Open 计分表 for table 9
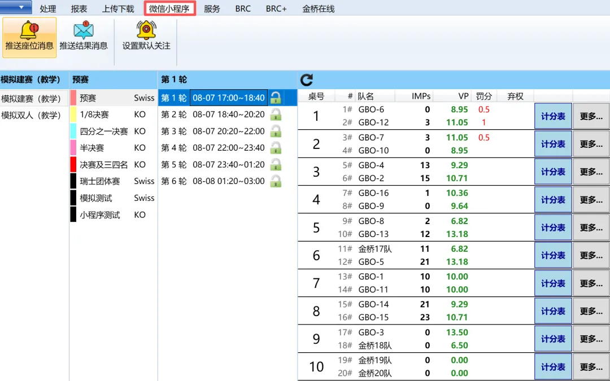This screenshot has height=381, width=610. 553,339
